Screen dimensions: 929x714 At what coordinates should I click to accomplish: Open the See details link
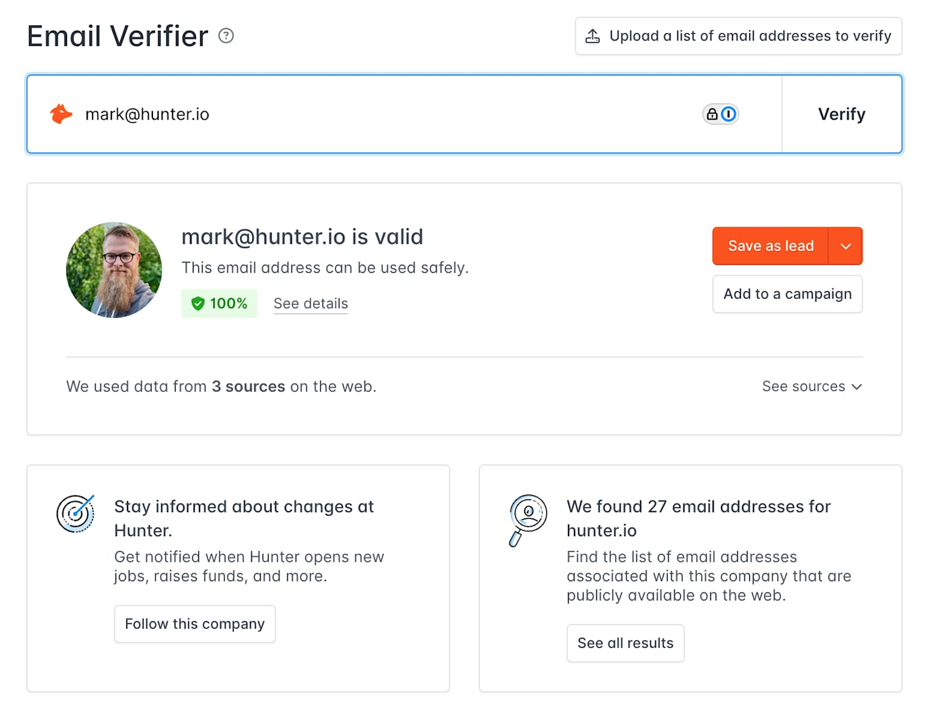point(311,303)
